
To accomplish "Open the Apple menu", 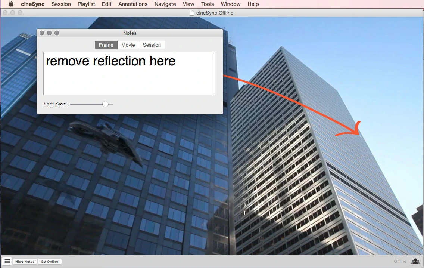I will pos(11,4).
